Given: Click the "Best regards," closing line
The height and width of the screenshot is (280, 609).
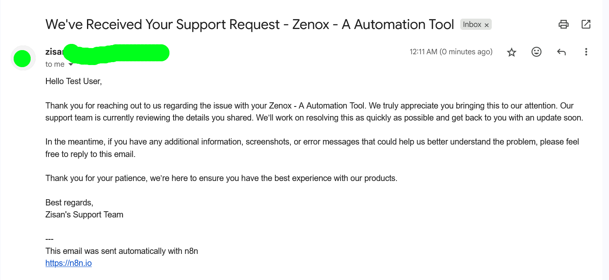Looking at the screenshot, I should click(x=69, y=203).
